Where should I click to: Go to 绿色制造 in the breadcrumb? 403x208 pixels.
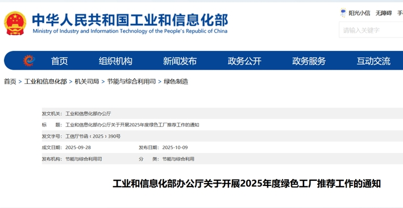coord(176,82)
